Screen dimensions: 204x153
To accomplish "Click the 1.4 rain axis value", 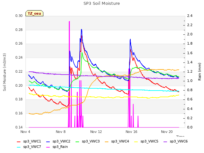I will (x=190, y=62).
